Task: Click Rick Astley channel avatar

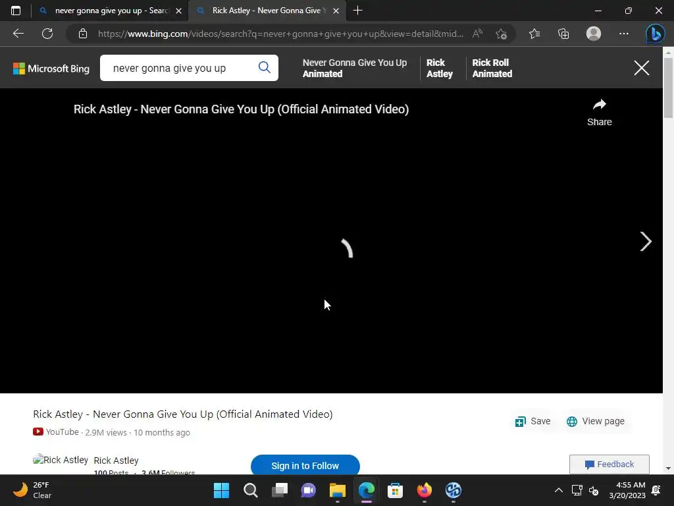Action: [x=60, y=460]
